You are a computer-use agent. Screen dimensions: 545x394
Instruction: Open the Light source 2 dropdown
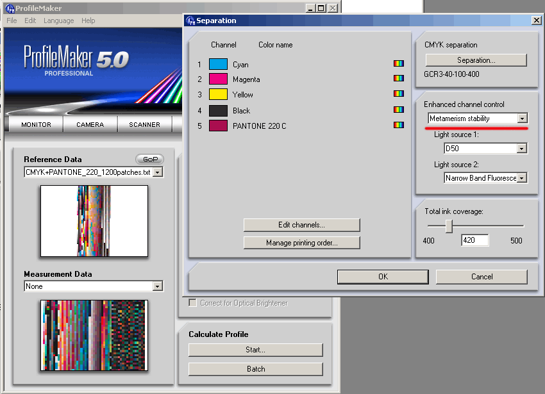coord(522,178)
